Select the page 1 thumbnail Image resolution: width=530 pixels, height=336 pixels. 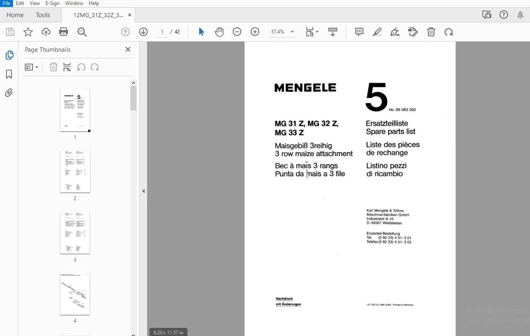[75, 111]
